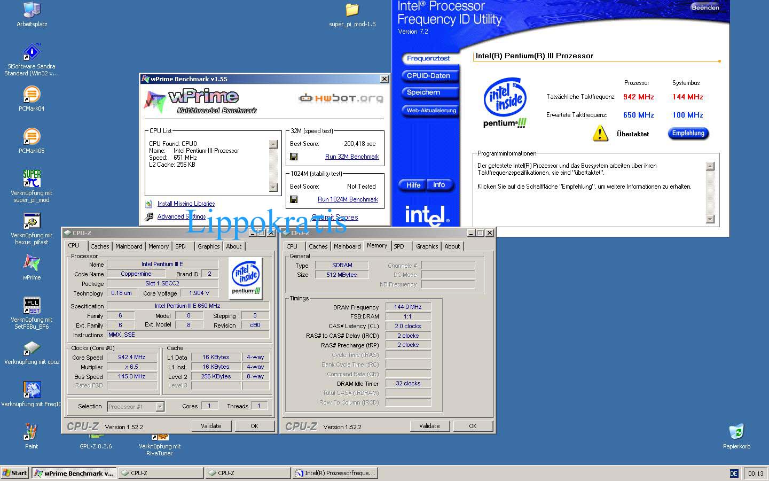Open the Arbeitsplatz desktop icon
The width and height of the screenshot is (769, 481).
tap(32, 10)
